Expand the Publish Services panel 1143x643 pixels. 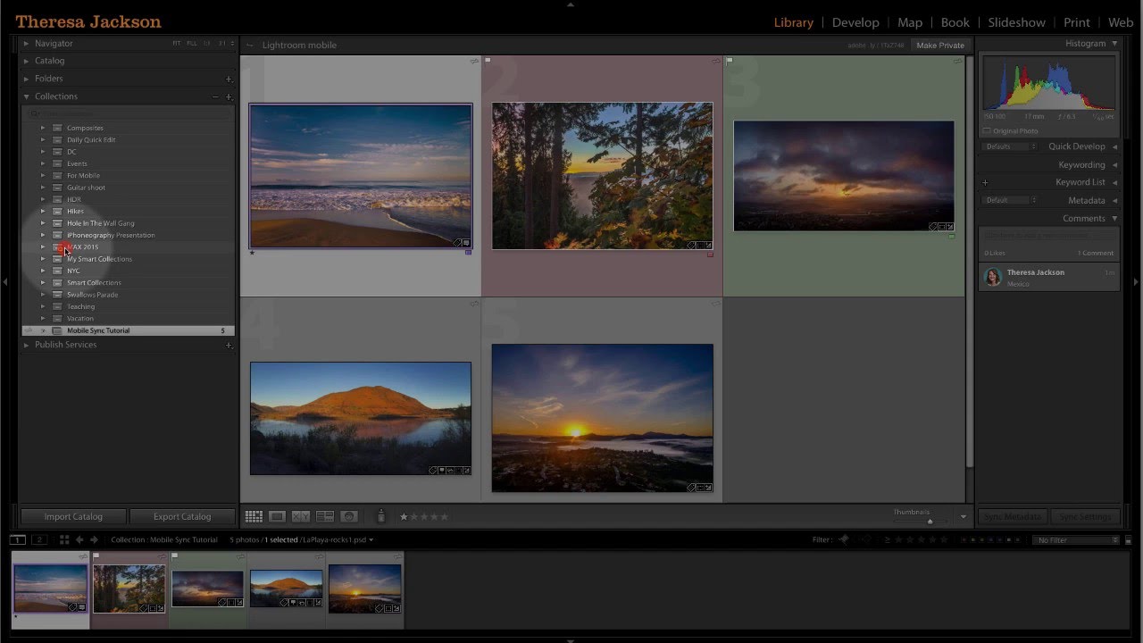point(26,345)
